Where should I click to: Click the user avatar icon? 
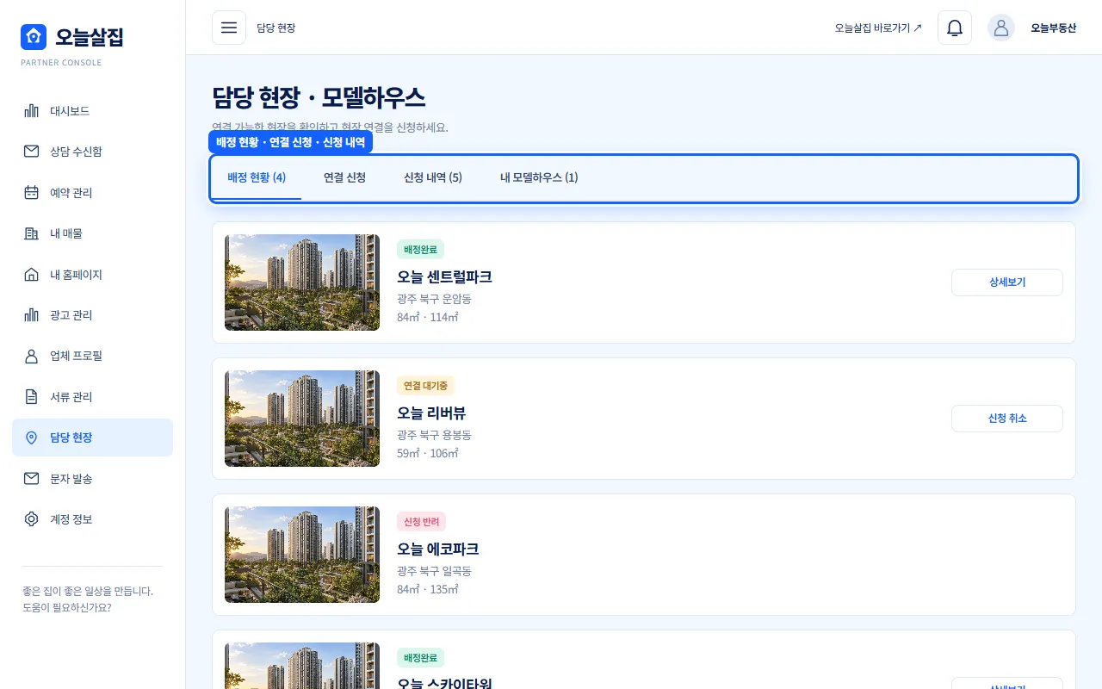pos(1001,28)
